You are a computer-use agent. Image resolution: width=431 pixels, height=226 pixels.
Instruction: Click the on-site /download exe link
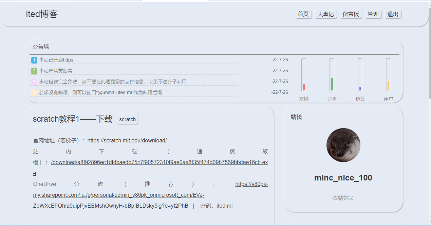point(159,162)
